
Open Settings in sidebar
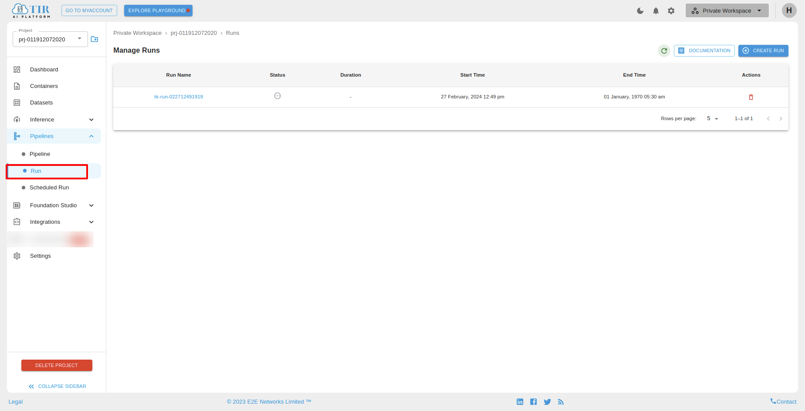point(41,256)
